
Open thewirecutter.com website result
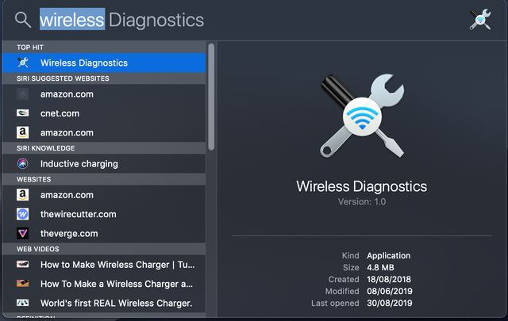coord(104,214)
